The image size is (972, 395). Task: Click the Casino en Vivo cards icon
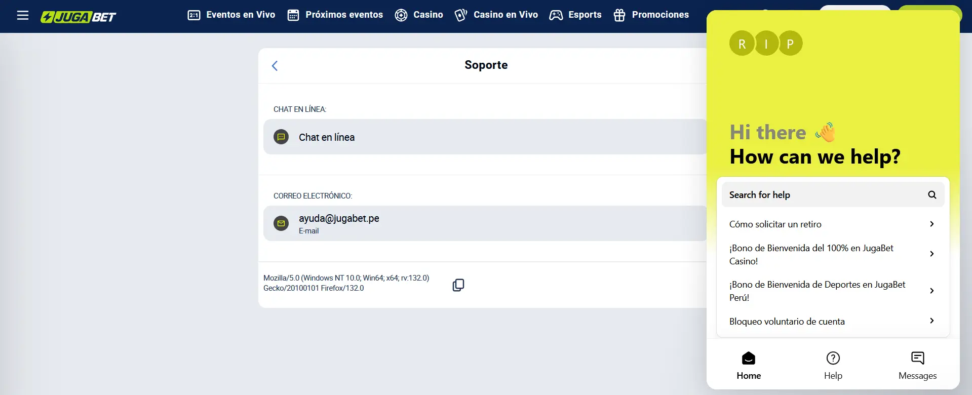(x=460, y=15)
